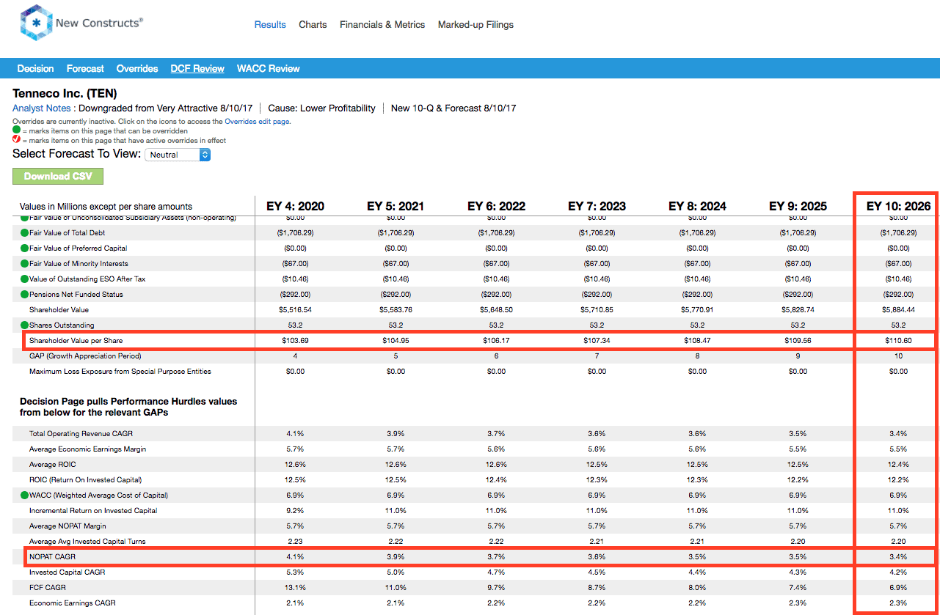Open the Results top navigation item
The image size is (940, 615).
(270, 24)
